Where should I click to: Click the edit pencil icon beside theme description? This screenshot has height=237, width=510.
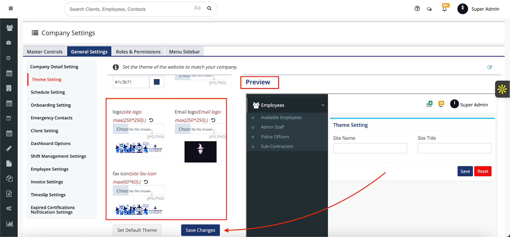490,67
